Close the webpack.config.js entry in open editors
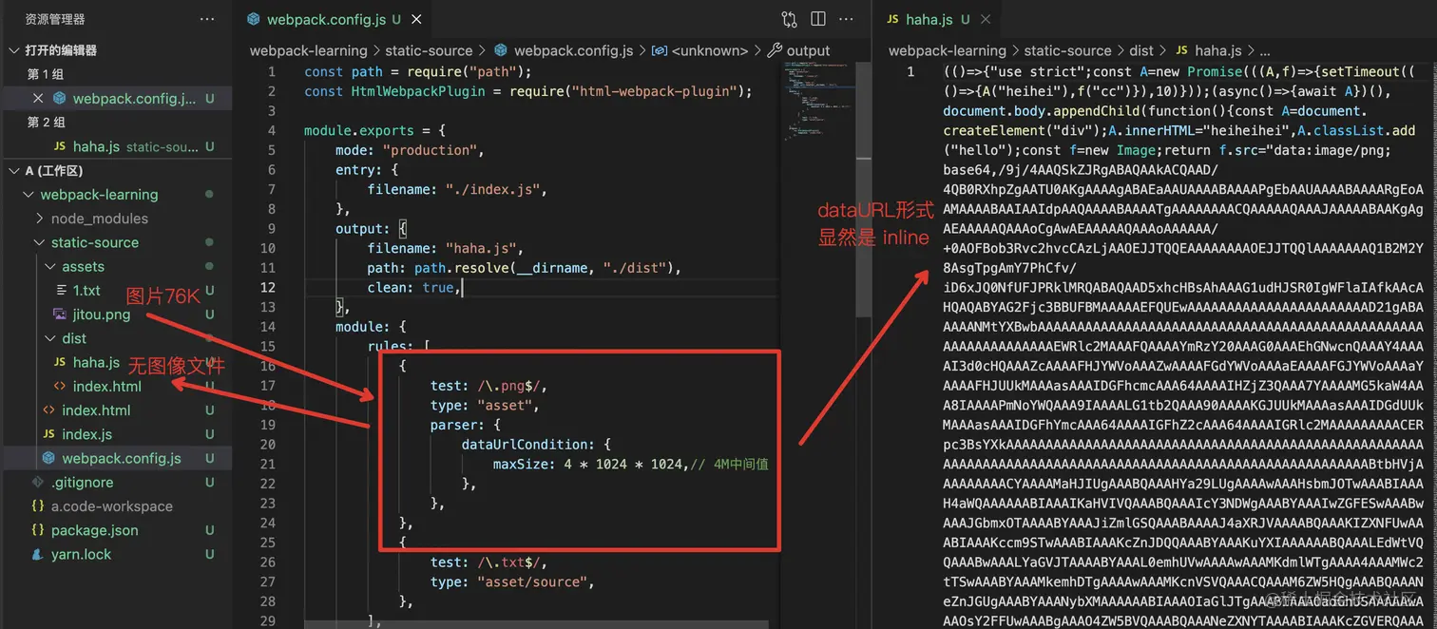 pyautogui.click(x=38, y=98)
